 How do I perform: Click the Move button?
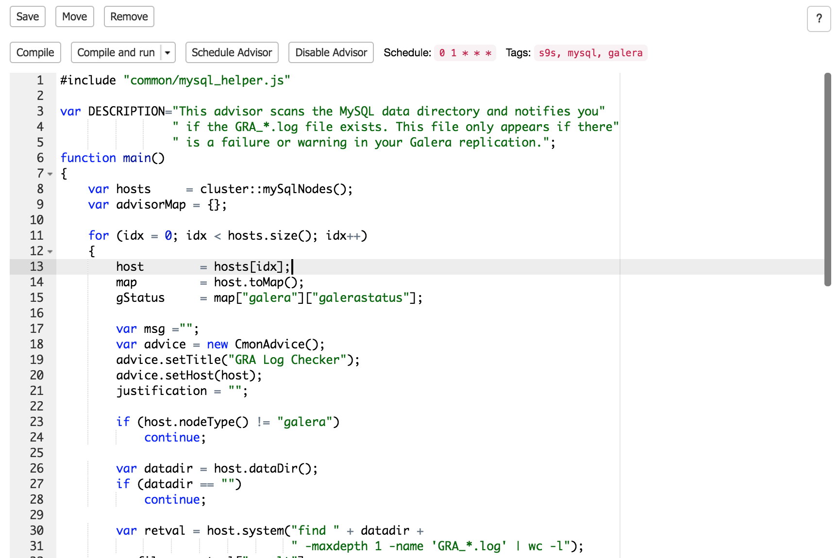point(74,16)
